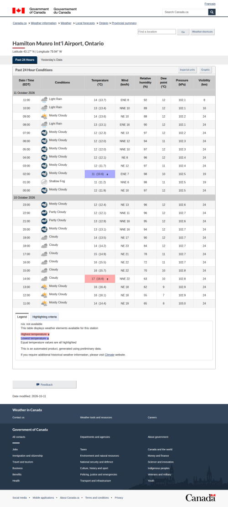Open Local forecasts breadcrumb link

click(x=85, y=23)
